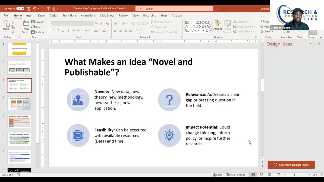Click Find in Editing group
Image resolution: width=324 pixels, height=182 pixels.
click(265, 22)
